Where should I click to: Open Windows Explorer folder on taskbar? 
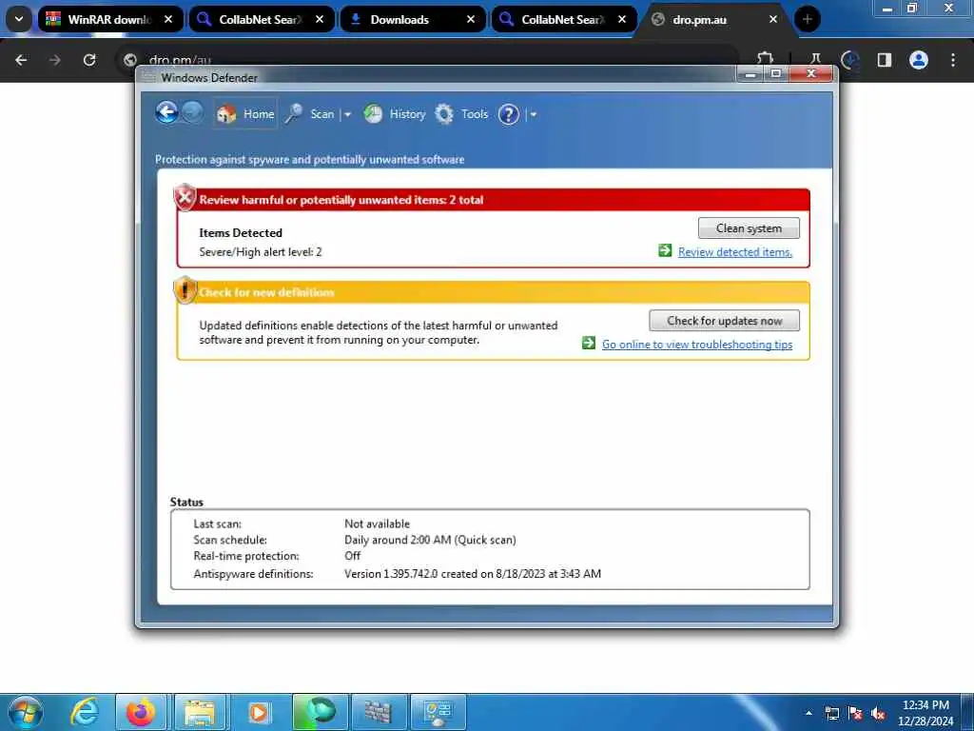200,712
